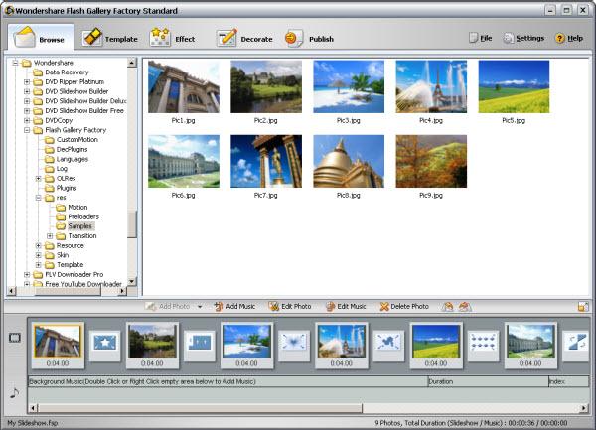Image resolution: width=596 pixels, height=430 pixels.
Task: Switch to the Publish tab
Action: pos(309,39)
